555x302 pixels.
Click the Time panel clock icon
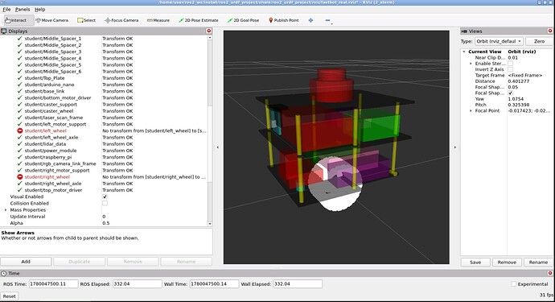coord(4,273)
